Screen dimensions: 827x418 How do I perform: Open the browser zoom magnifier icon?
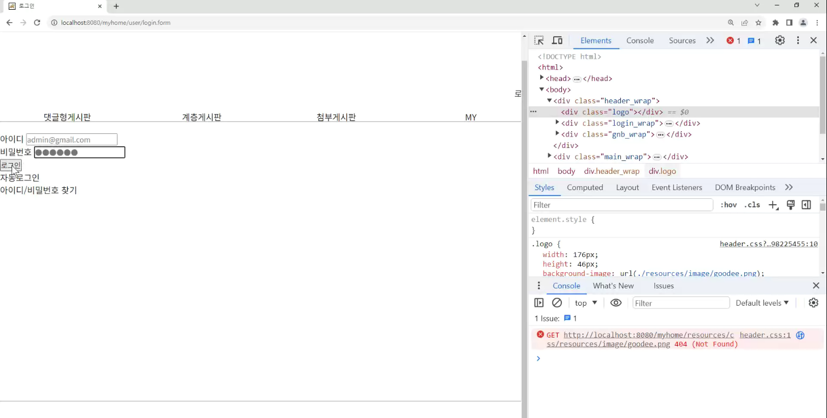tap(731, 23)
